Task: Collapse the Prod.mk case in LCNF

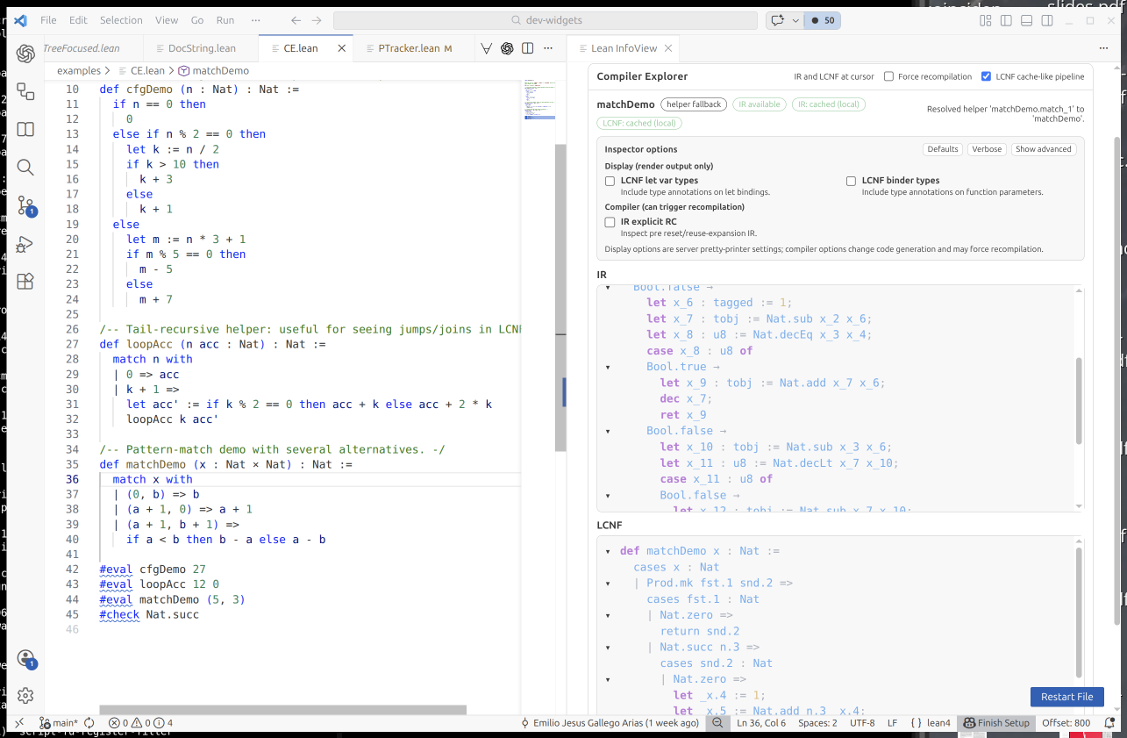Action: [x=609, y=583]
